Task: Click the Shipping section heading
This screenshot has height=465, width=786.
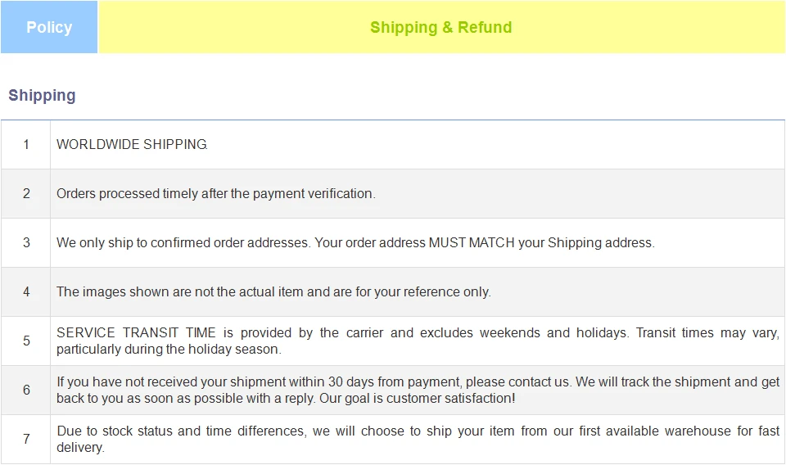Action: click(42, 95)
